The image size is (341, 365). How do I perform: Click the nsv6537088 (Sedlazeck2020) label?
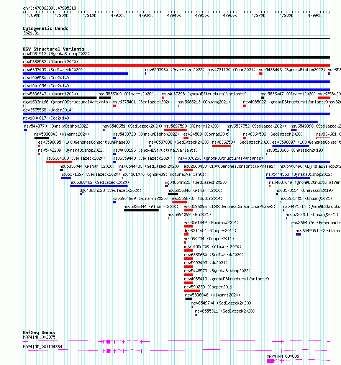click(179, 142)
